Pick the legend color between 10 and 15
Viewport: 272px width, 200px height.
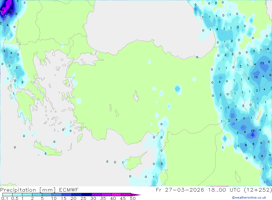(x=57, y=195)
